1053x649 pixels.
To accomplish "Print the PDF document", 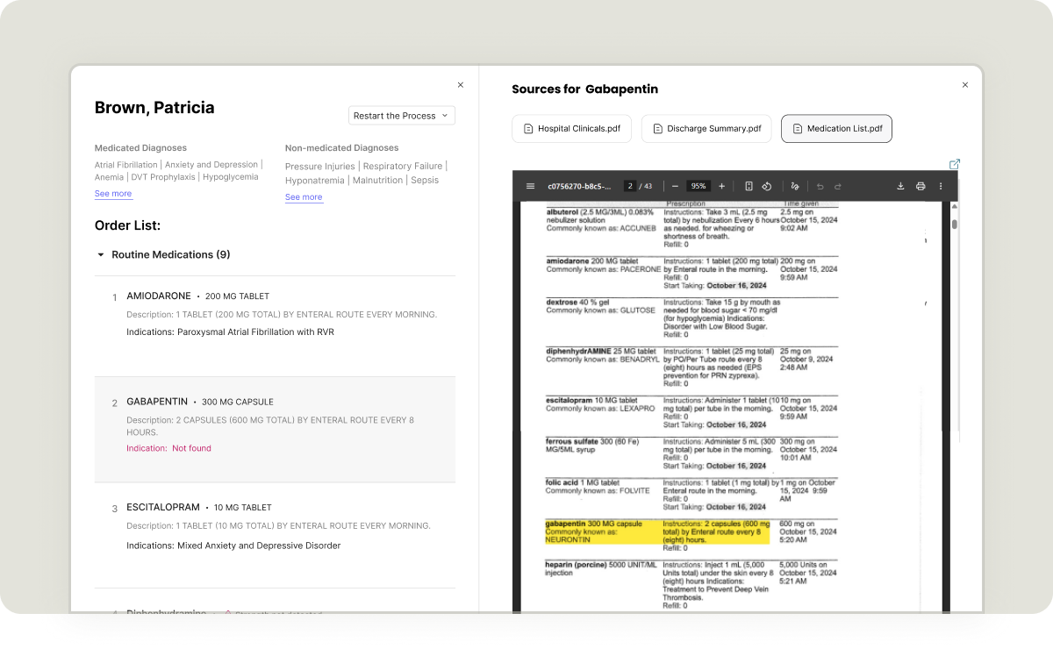I will coord(920,186).
